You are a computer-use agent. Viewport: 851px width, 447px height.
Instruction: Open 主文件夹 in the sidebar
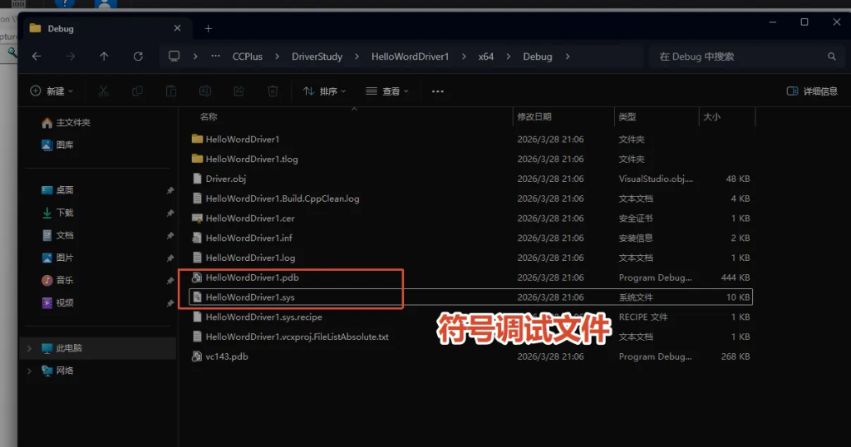(66, 123)
